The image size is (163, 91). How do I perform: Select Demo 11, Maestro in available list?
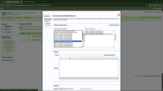pos(68,44)
